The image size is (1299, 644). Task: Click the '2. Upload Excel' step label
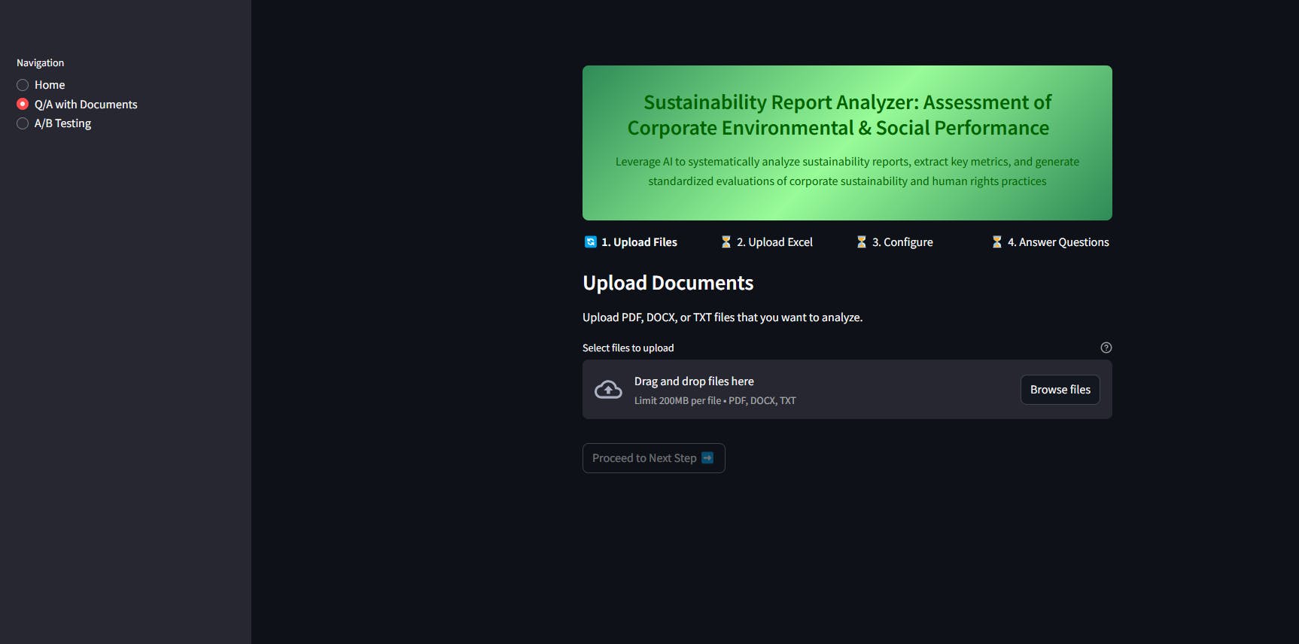[774, 242]
